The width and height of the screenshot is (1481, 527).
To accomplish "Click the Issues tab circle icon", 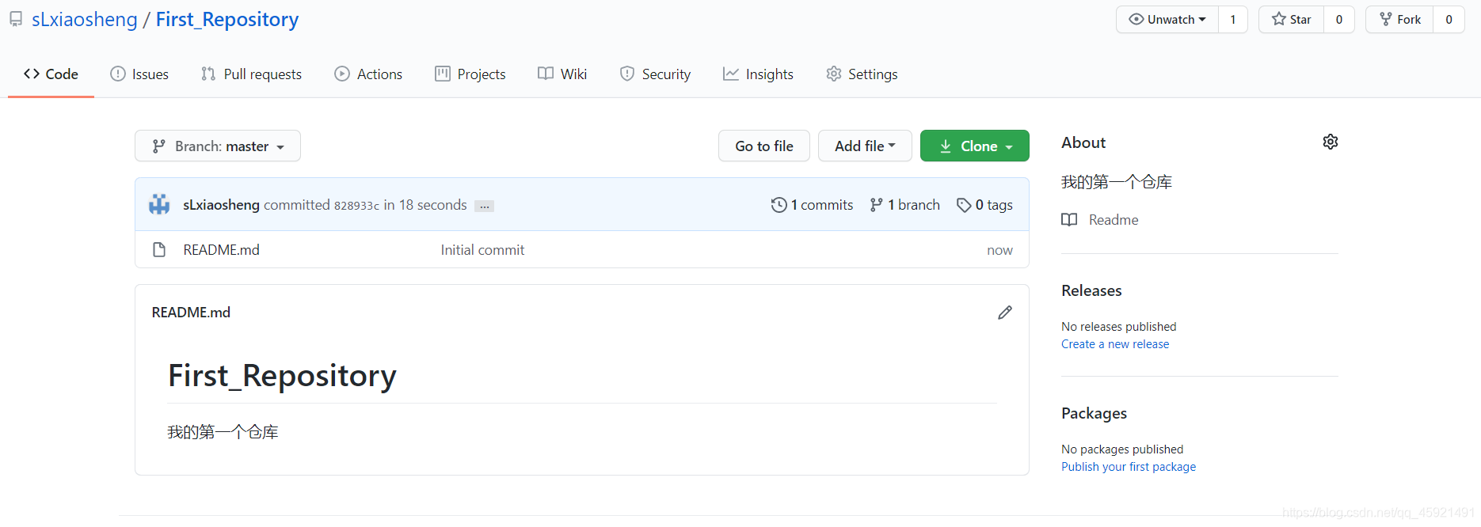I will (118, 74).
